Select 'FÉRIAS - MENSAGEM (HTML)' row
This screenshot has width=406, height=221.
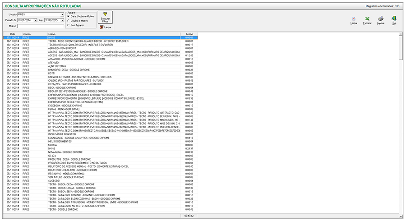(101, 109)
